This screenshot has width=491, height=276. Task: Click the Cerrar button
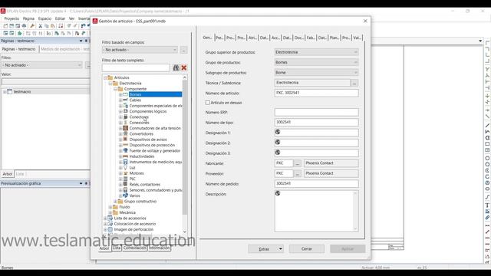pyautogui.click(x=307, y=249)
